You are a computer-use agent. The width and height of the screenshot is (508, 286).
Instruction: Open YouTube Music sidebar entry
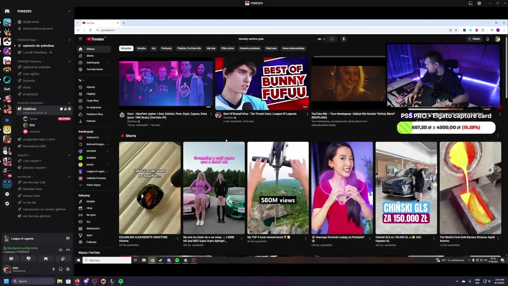(94, 69)
